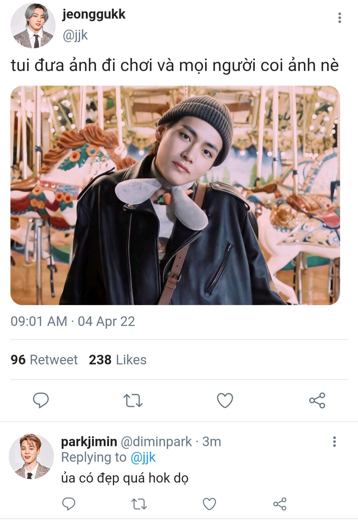
Task: Reply to the parkjimin comment
Action: 69,504
